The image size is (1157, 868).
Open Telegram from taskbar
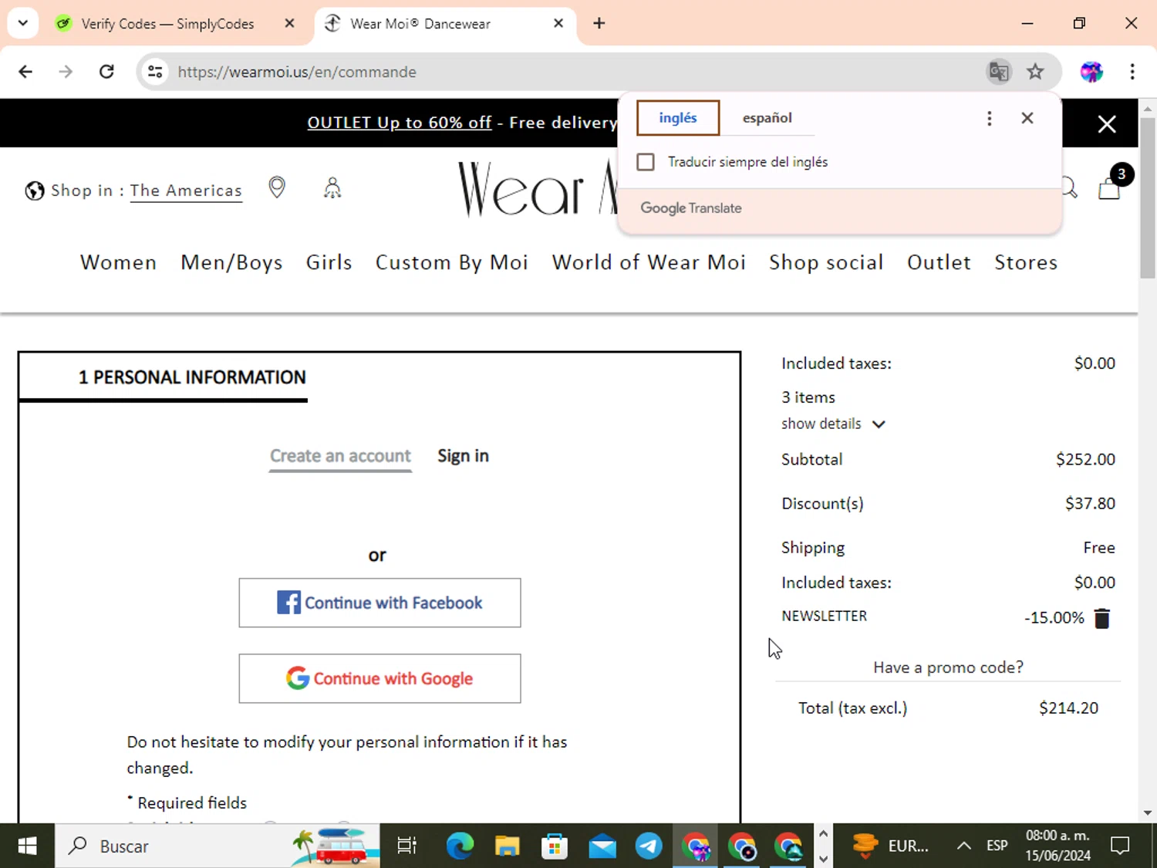pos(649,846)
